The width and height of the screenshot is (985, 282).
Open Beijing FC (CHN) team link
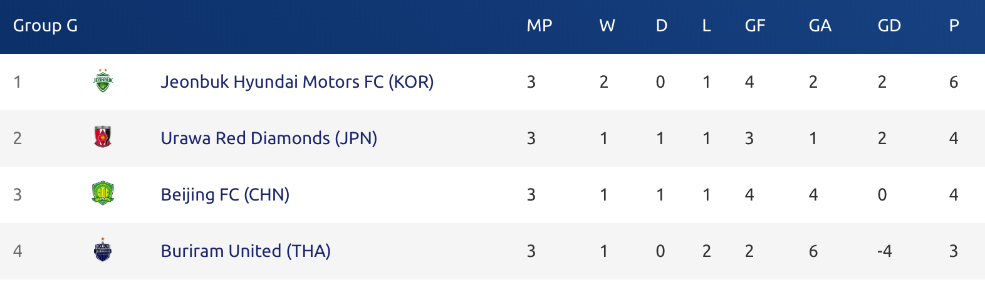pyautogui.click(x=225, y=195)
